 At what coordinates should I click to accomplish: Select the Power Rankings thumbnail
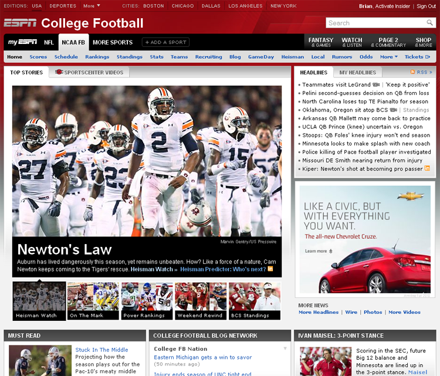[147, 301]
